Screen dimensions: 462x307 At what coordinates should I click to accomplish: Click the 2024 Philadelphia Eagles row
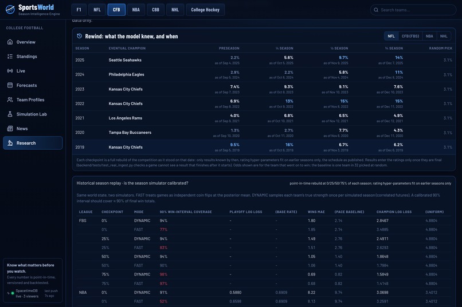point(264,75)
